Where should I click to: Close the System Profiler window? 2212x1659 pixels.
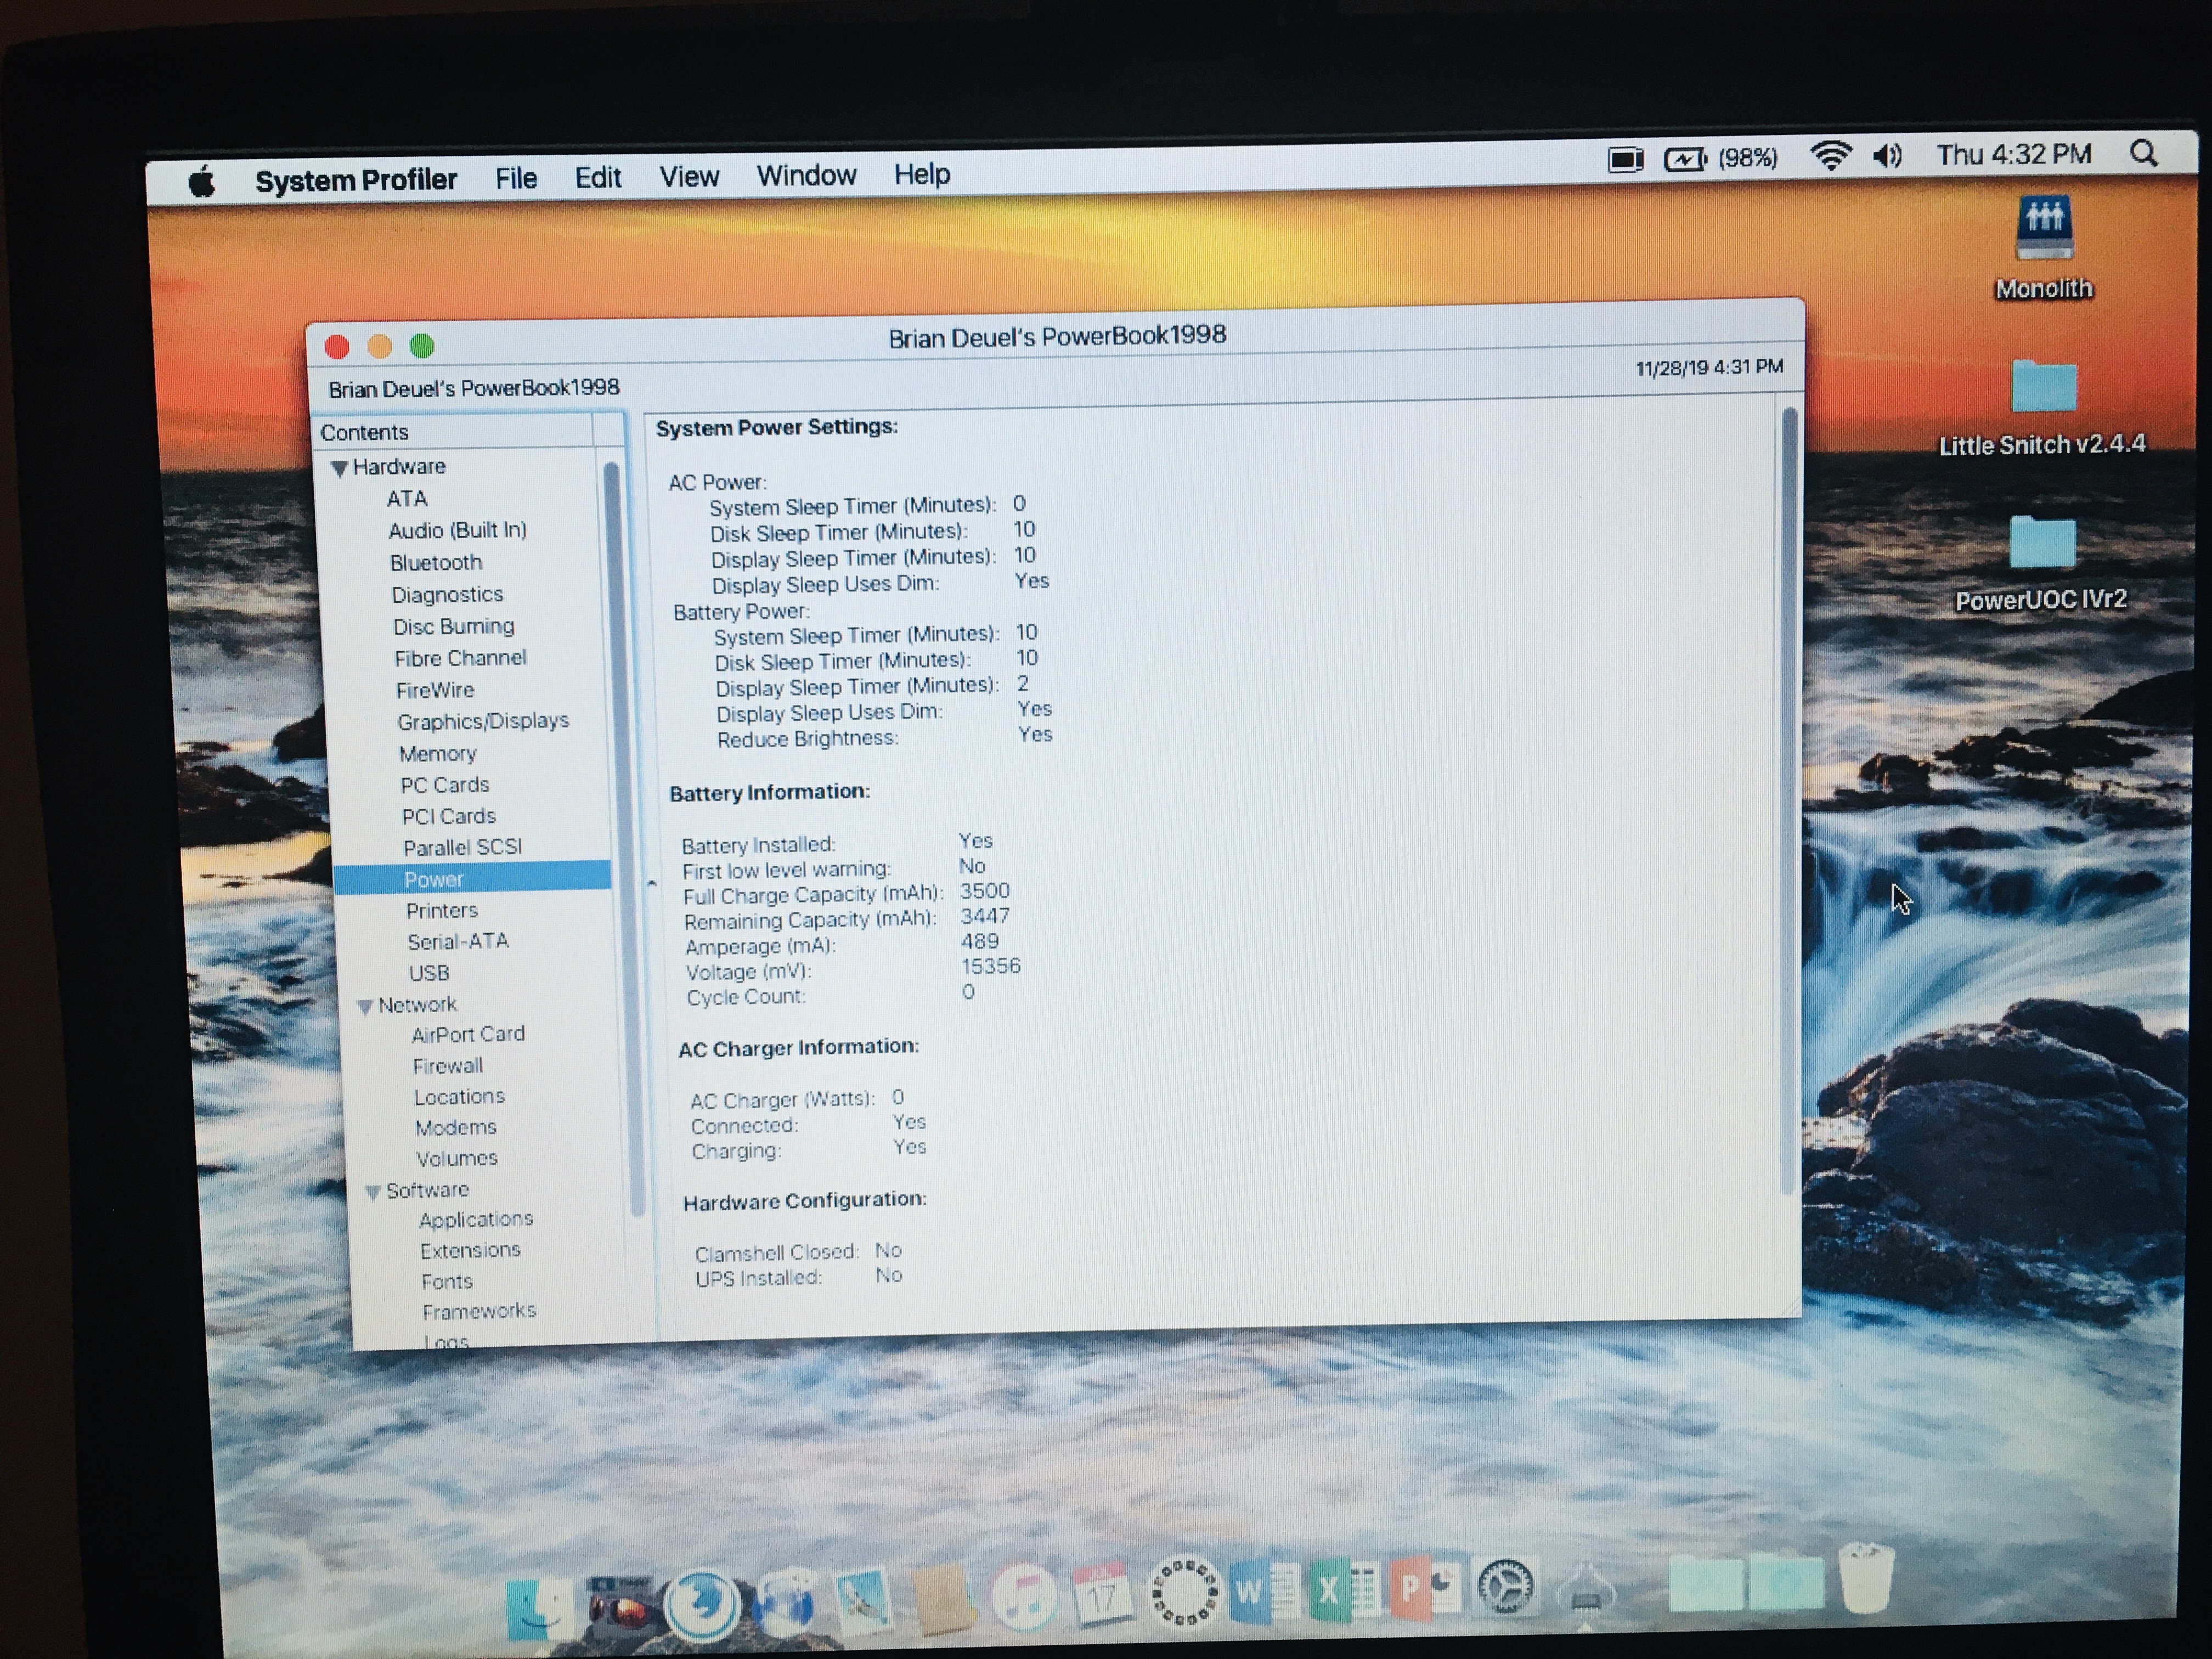(x=337, y=347)
